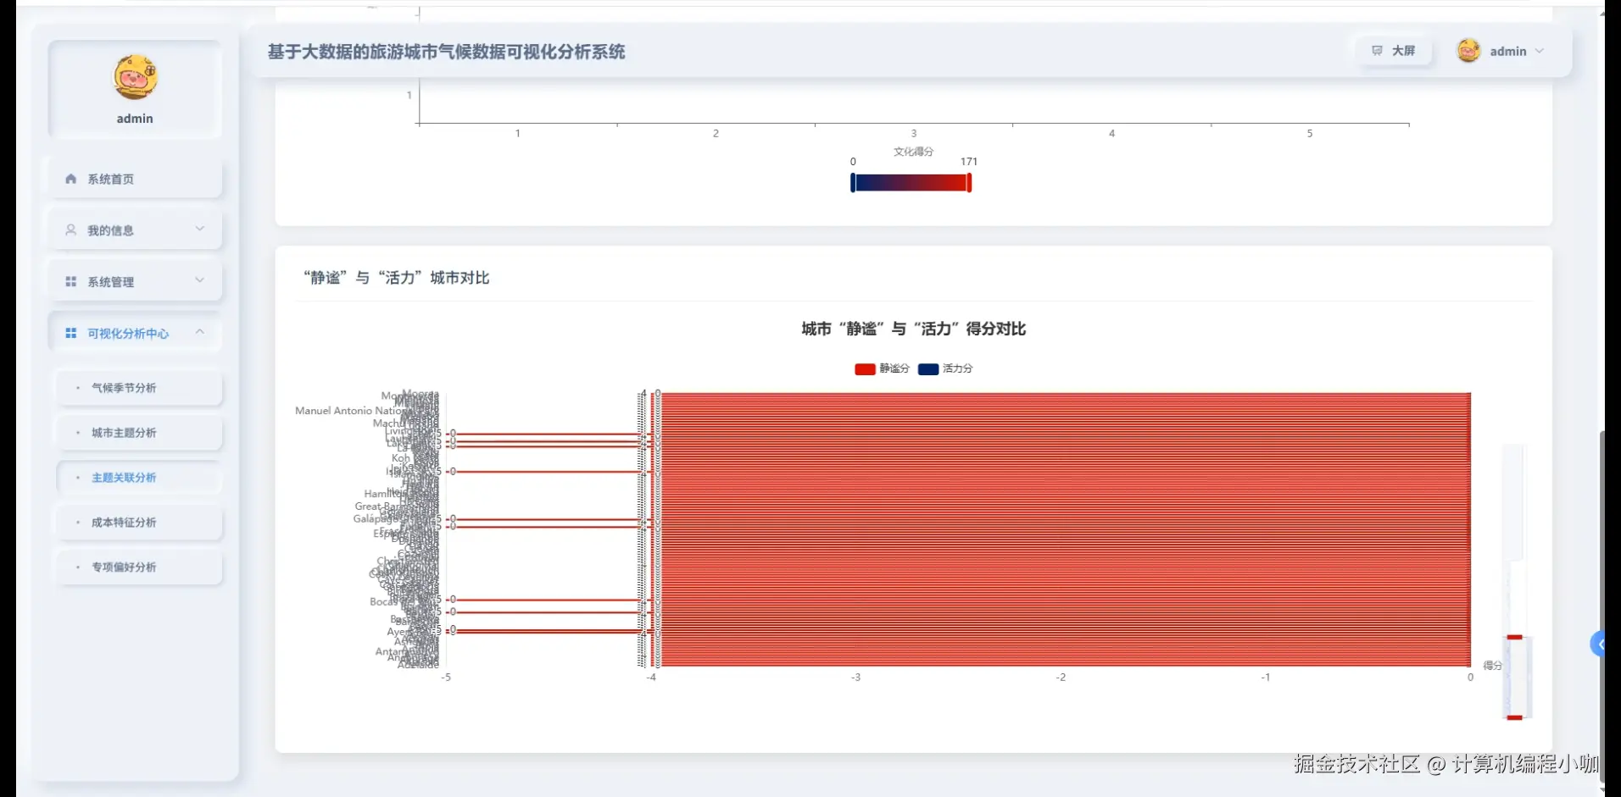Click the 大屏 button
This screenshot has width=1621, height=797.
(1393, 50)
